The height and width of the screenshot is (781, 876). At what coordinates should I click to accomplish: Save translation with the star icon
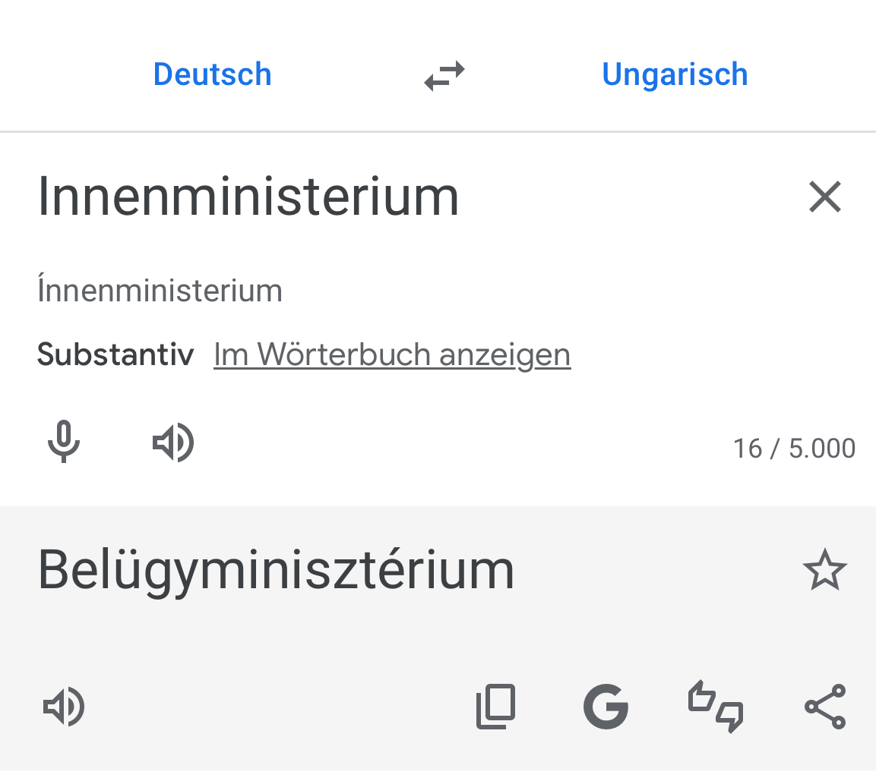pos(824,571)
